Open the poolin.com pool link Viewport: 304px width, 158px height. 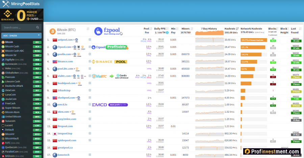65,54
